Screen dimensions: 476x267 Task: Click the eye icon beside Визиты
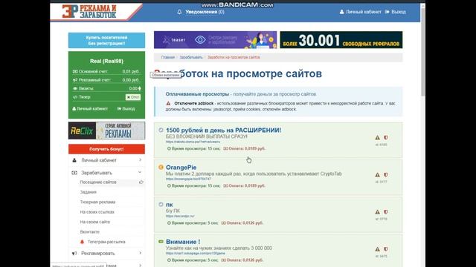coord(75,88)
